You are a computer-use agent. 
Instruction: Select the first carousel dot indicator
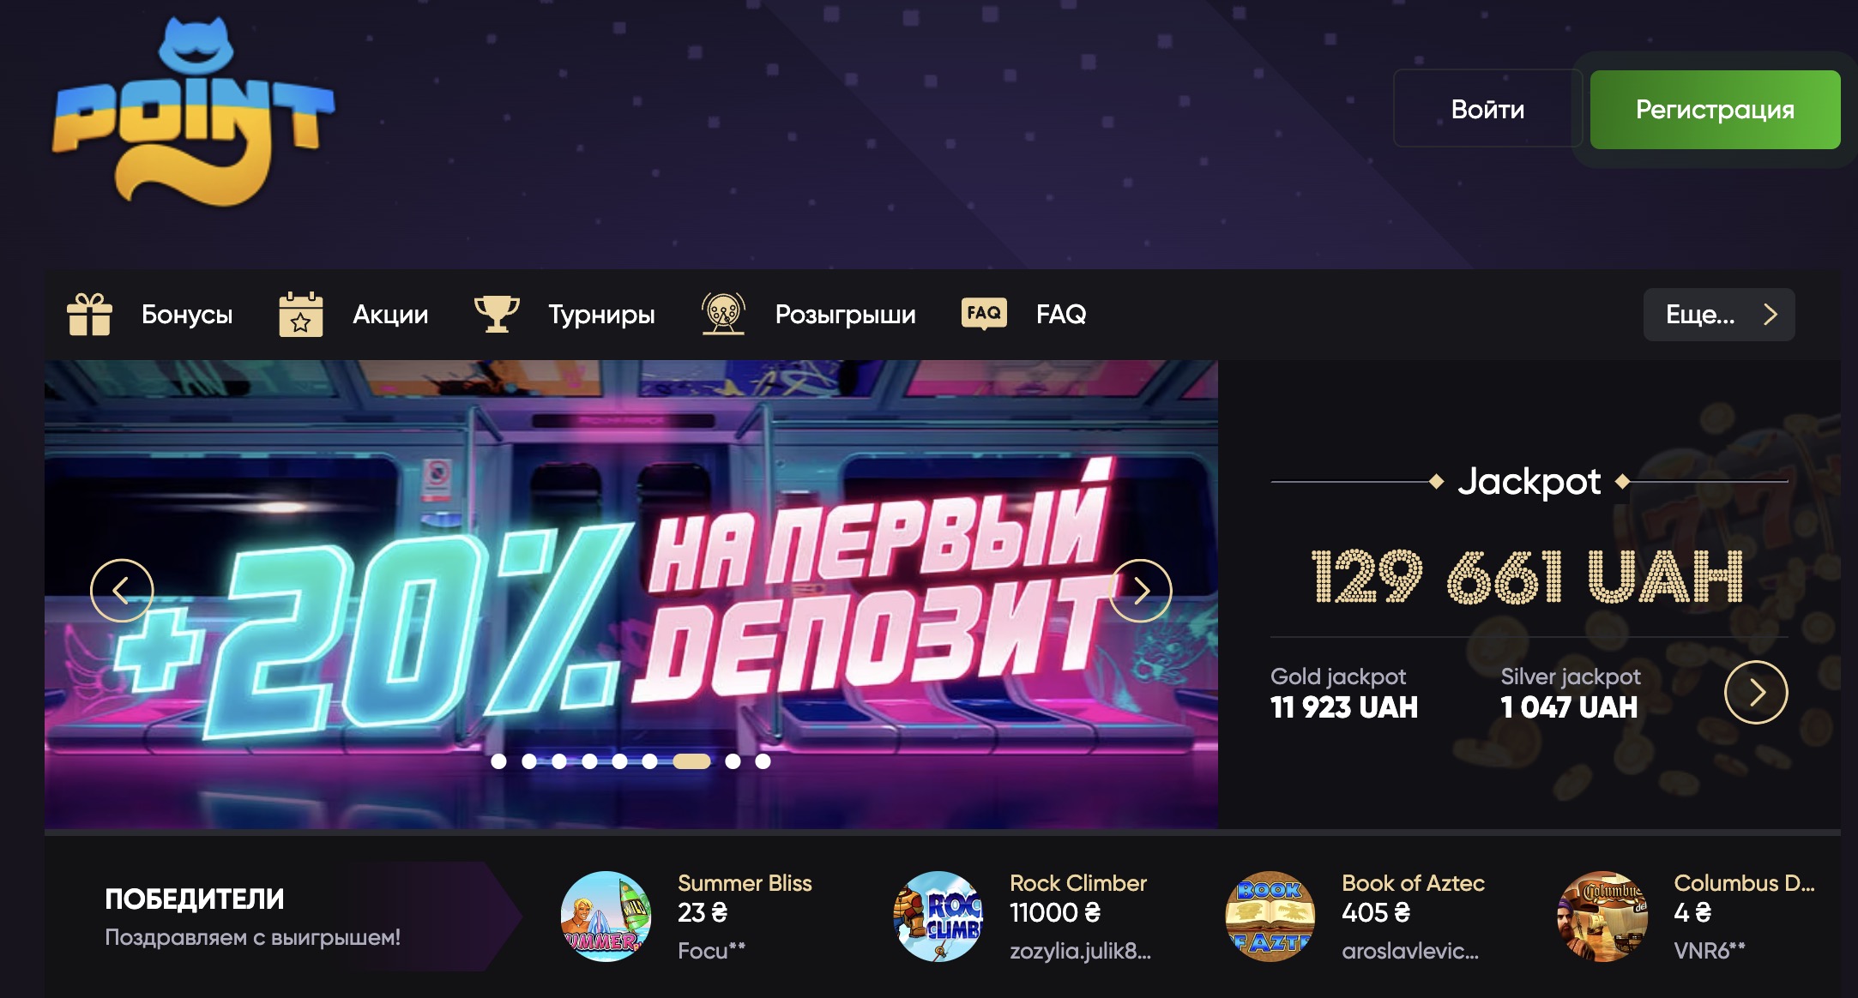coord(498,761)
